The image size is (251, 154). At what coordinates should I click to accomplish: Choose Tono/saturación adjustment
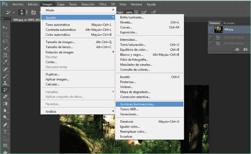(x=149, y=45)
